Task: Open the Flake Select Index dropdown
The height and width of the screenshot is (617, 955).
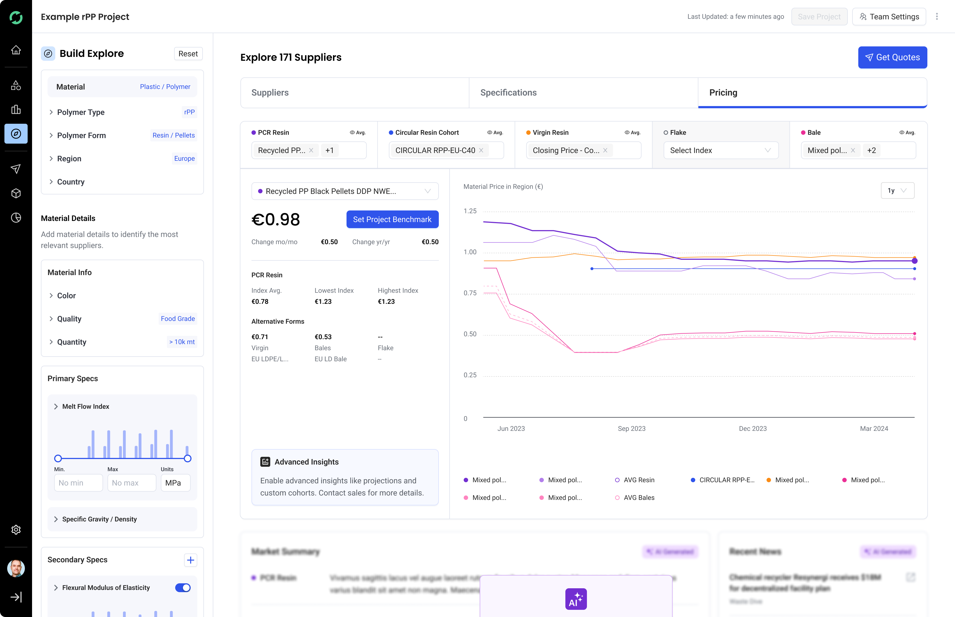Action: coord(721,150)
